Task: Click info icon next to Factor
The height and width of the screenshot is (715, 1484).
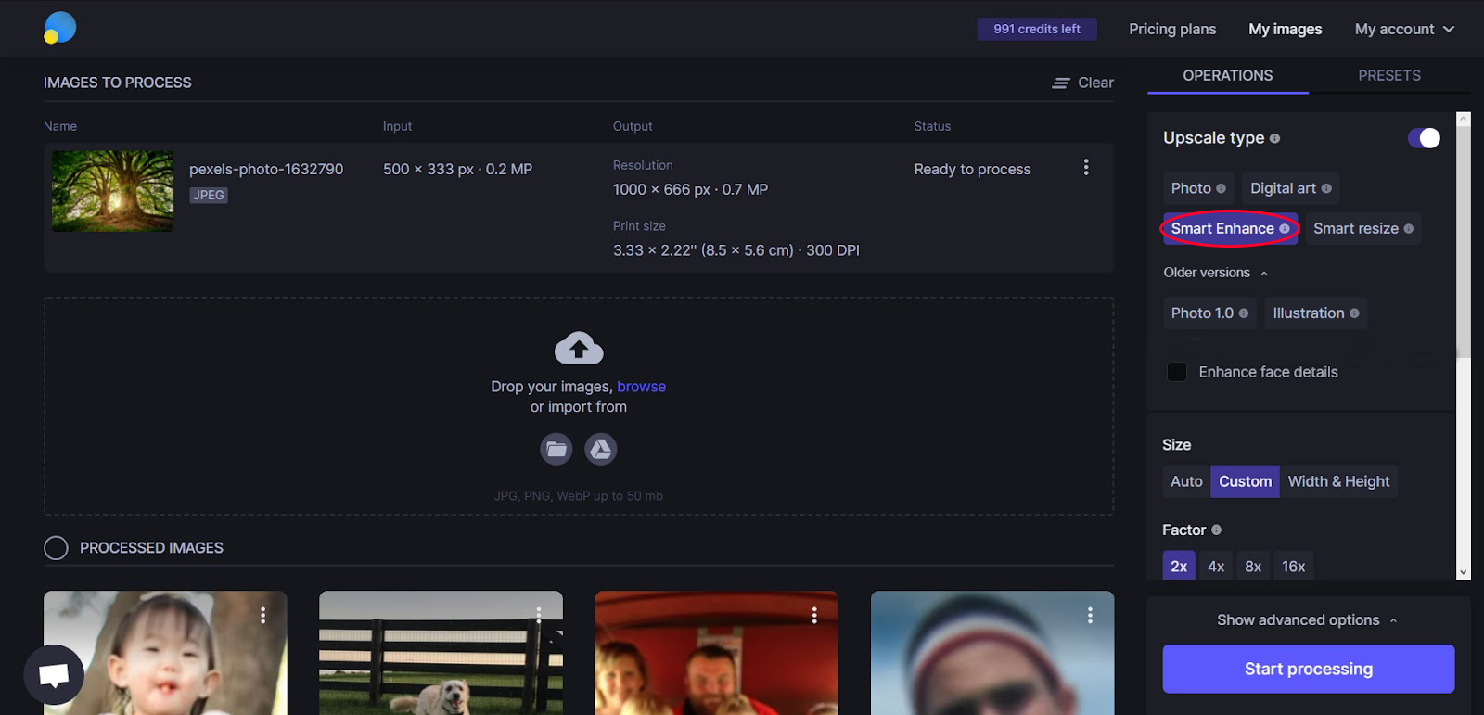Action: click(x=1216, y=530)
